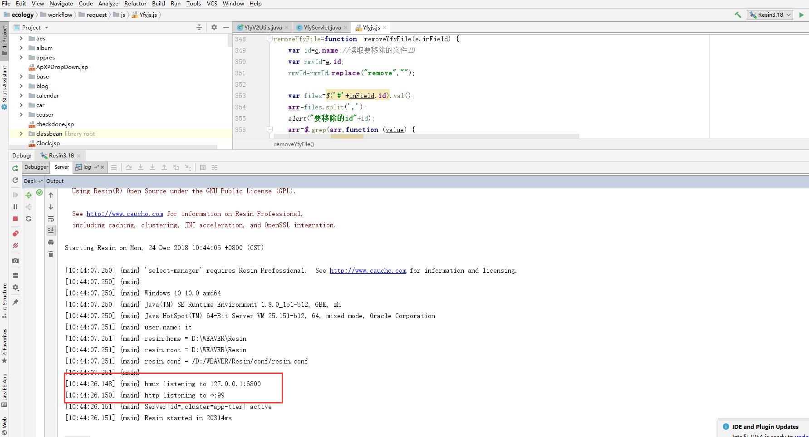Open the Refactor menu
This screenshot has width=809, height=437.
(x=135, y=4)
